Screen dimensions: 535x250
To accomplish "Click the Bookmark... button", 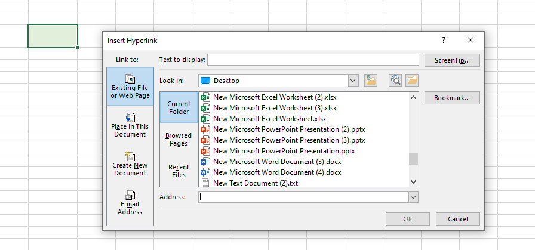I will (x=452, y=98).
